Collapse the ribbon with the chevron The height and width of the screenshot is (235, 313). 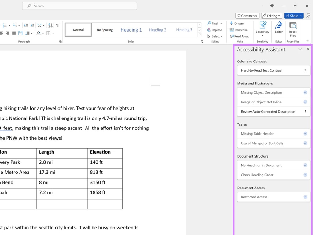click(x=307, y=41)
